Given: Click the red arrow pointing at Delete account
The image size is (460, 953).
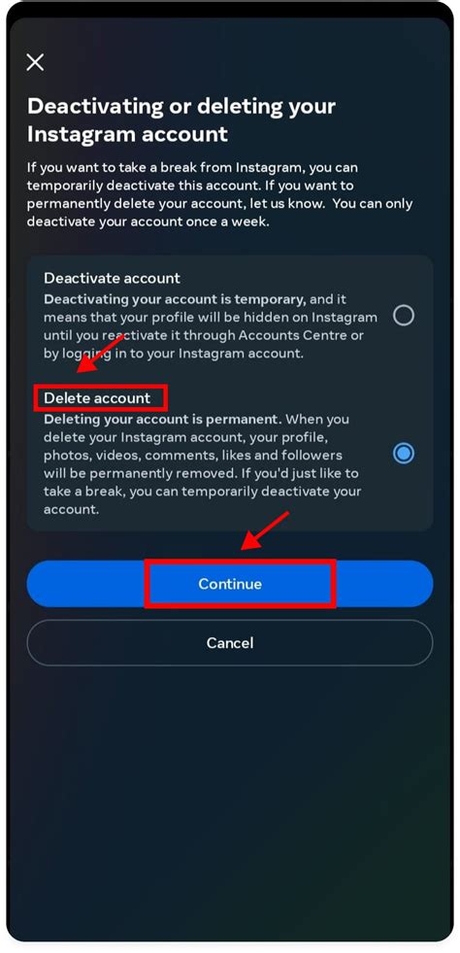Looking at the screenshot, I should coord(100,354).
